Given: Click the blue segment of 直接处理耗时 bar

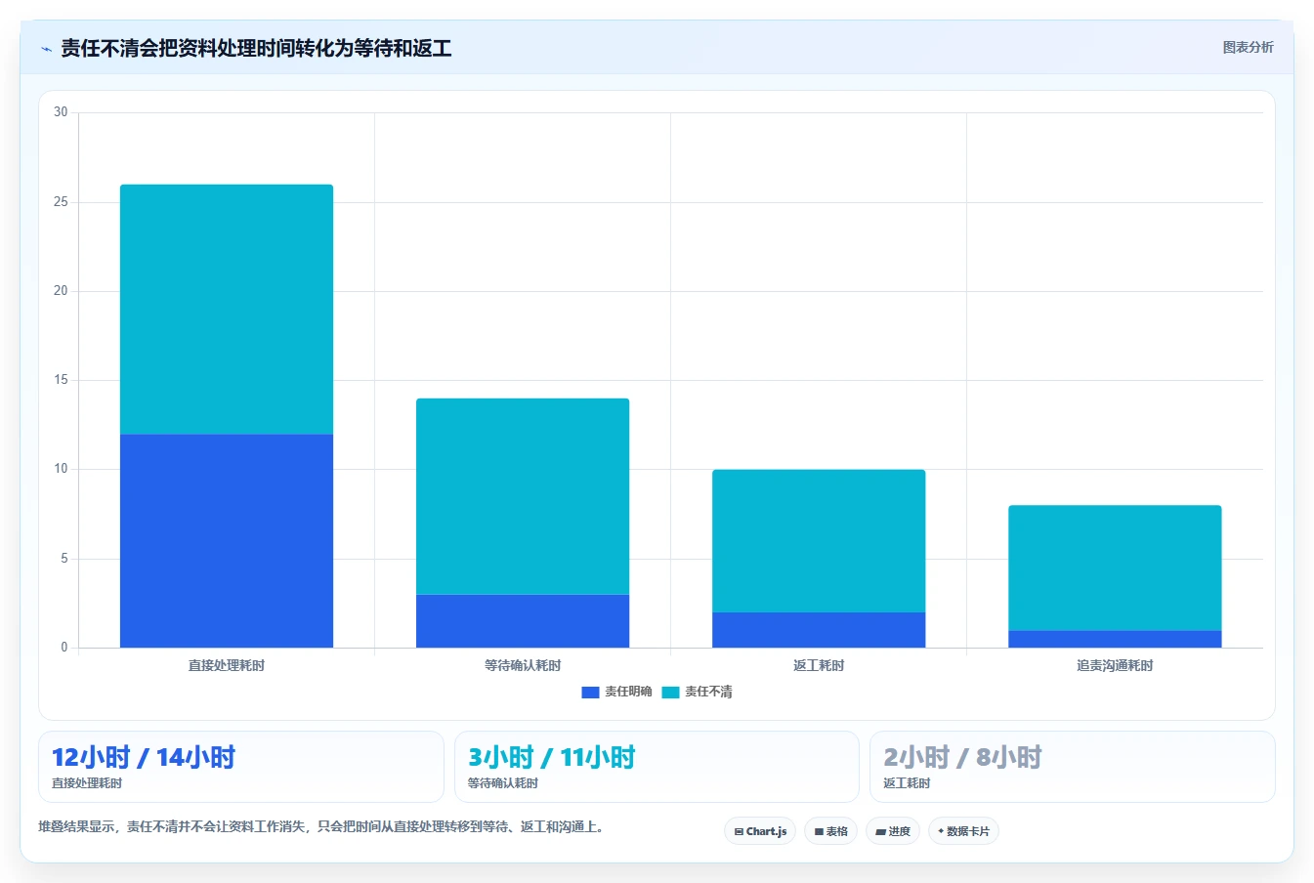Looking at the screenshot, I should pyautogui.click(x=227, y=540).
